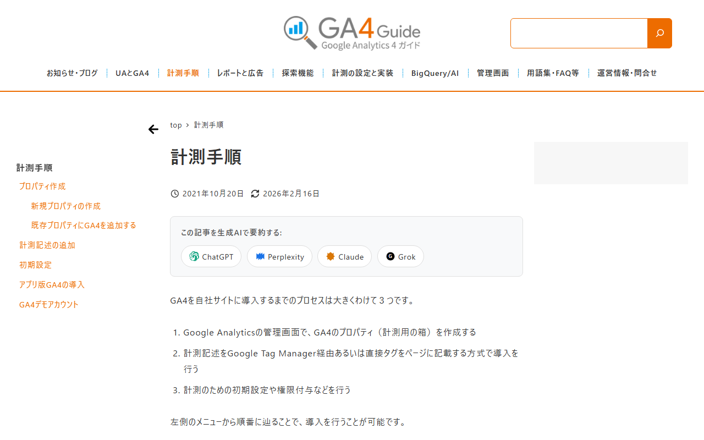
Task: Click the sentence 左側のメニューから順番に辿る
Action: [288, 422]
